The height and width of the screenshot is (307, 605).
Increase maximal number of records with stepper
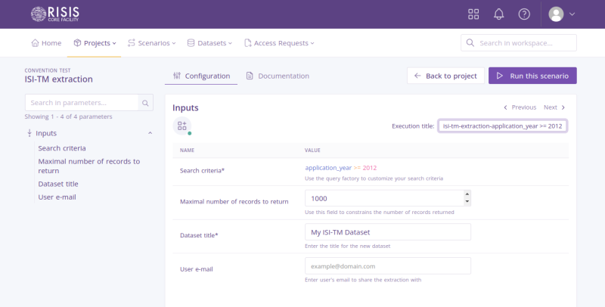(x=467, y=194)
